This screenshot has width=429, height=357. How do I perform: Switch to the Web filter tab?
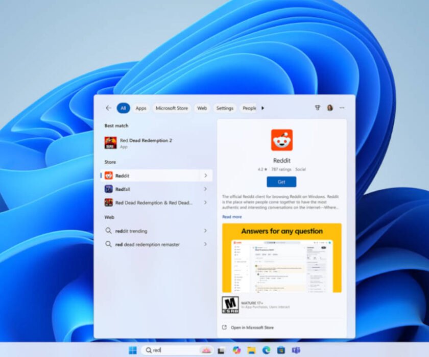[202, 108]
